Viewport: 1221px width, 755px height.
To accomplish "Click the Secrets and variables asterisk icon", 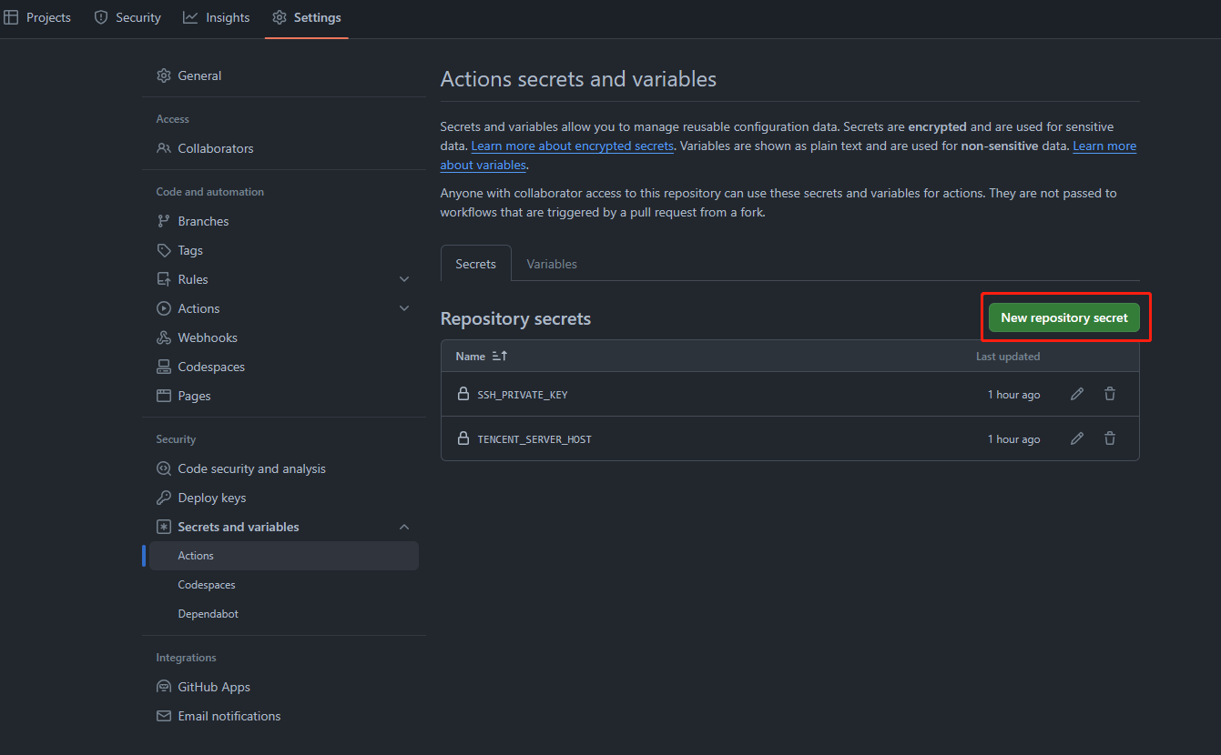I will pyautogui.click(x=164, y=527).
